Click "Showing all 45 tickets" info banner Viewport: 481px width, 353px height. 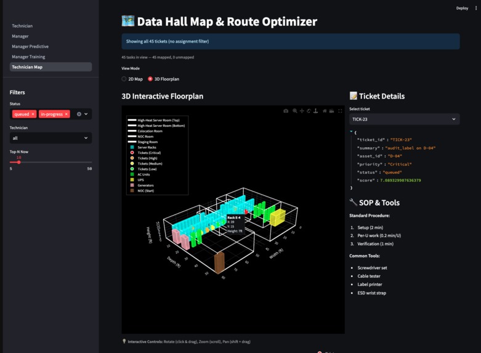pyautogui.click(x=291, y=41)
